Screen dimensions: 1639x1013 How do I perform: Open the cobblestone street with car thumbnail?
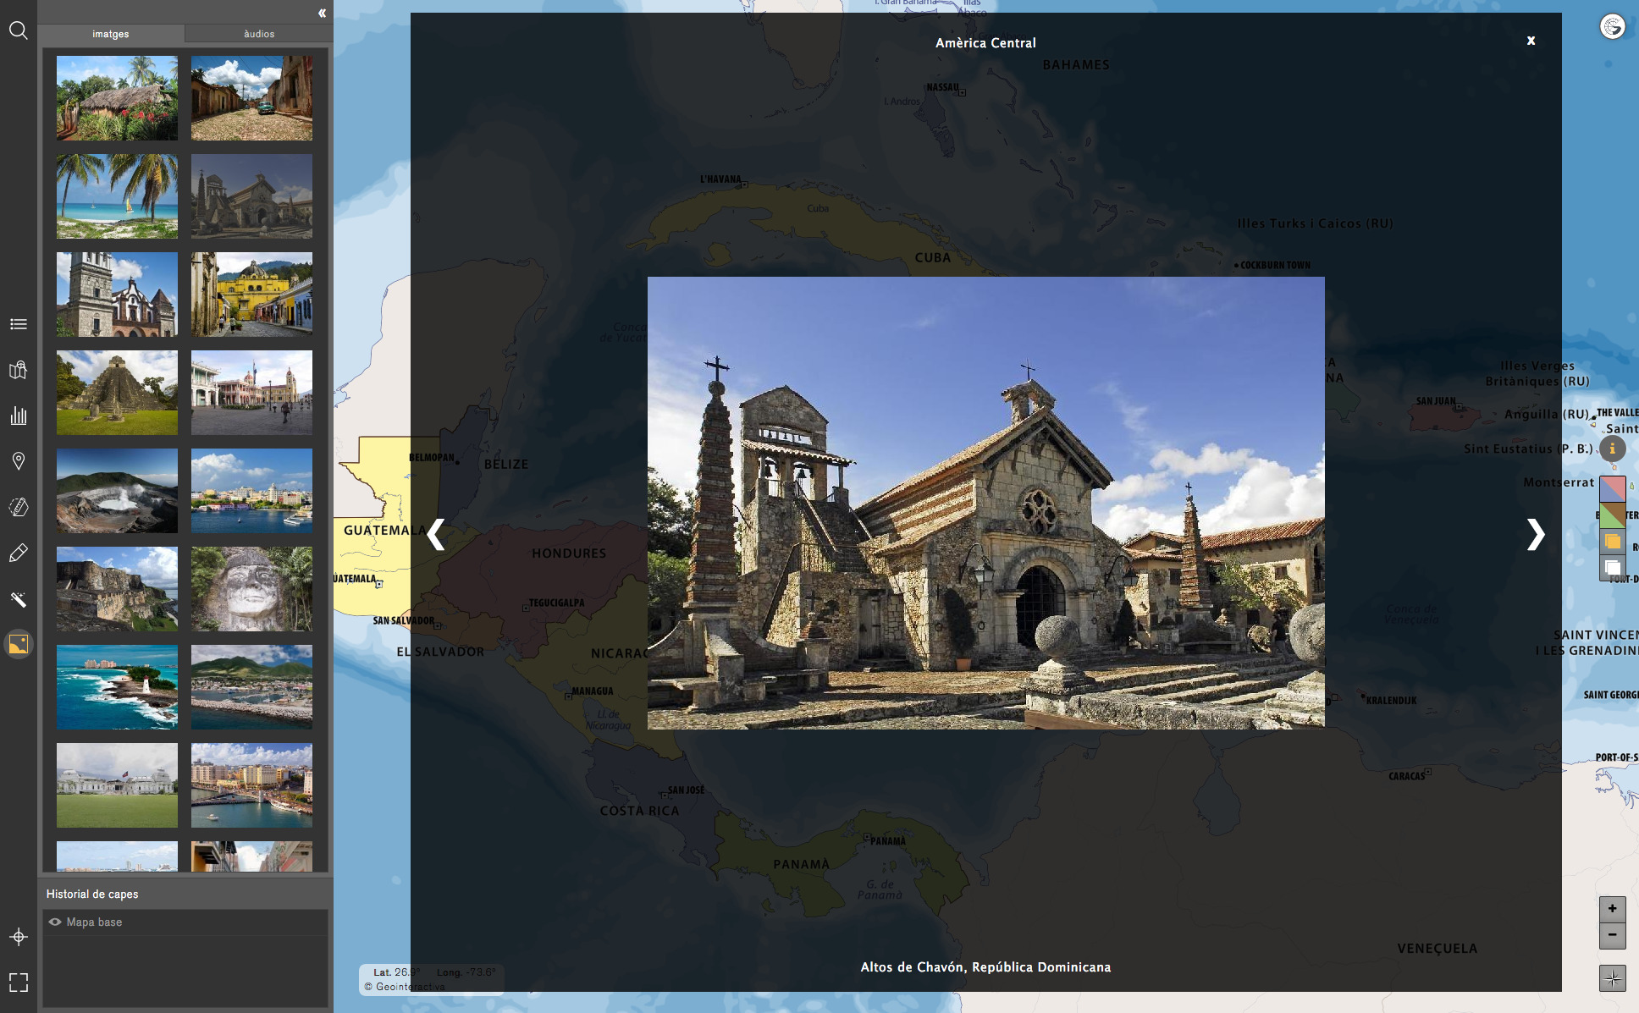251,98
